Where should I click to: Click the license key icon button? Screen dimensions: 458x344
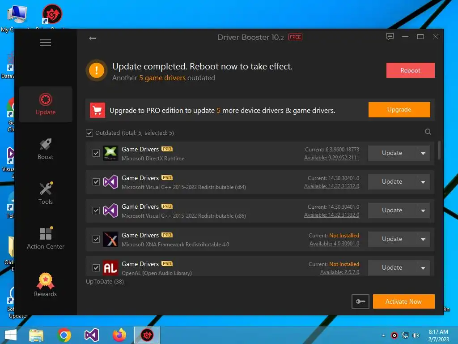click(x=360, y=301)
